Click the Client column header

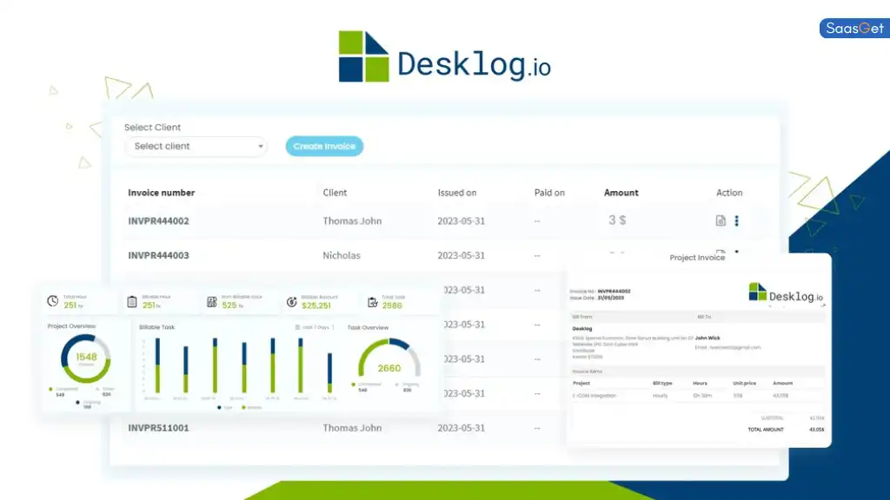[x=335, y=193]
